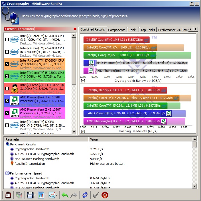Accept with the checkmark icon
201x201 pixels.
96,195
